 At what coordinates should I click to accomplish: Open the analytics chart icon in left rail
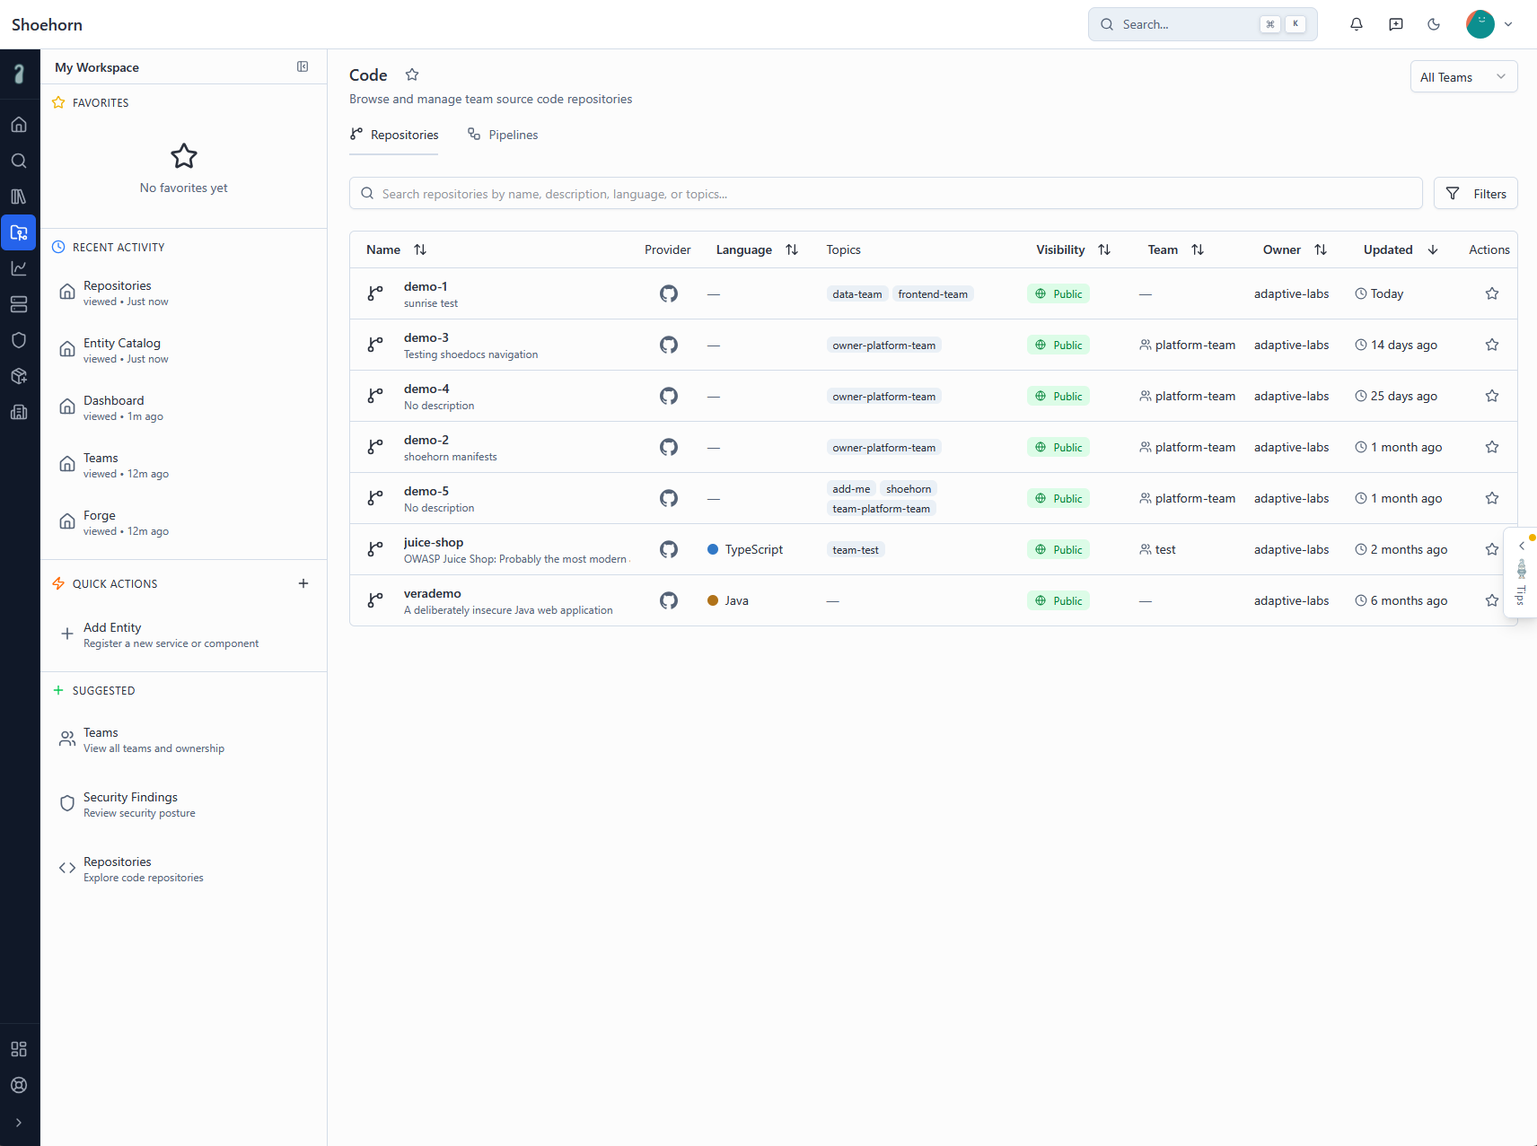19,268
